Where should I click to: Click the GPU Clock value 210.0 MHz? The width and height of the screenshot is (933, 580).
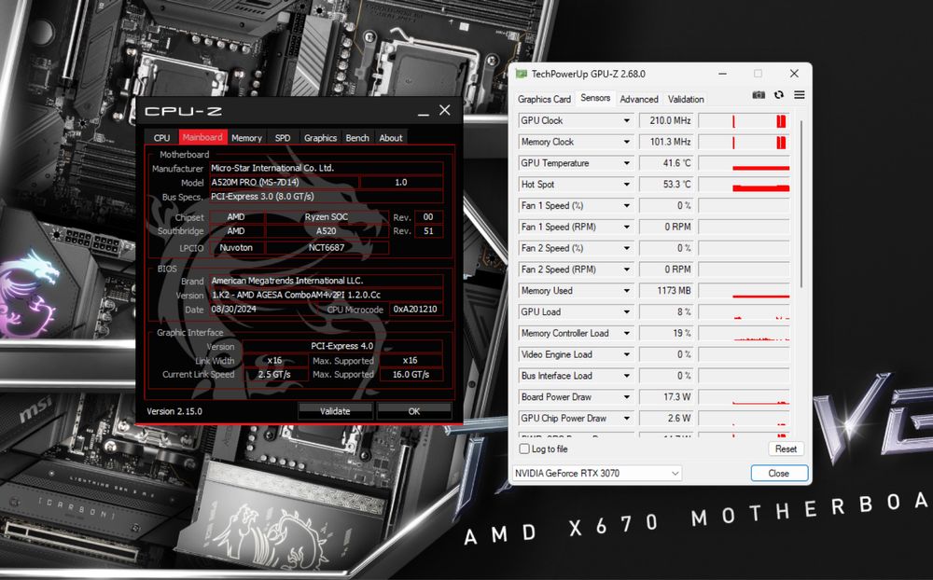666,121
